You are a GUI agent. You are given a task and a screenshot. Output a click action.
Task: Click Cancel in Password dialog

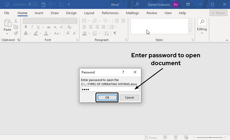point(129,98)
